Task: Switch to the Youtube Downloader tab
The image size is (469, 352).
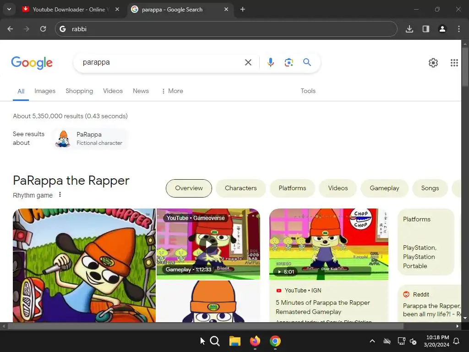Action: [x=71, y=9]
